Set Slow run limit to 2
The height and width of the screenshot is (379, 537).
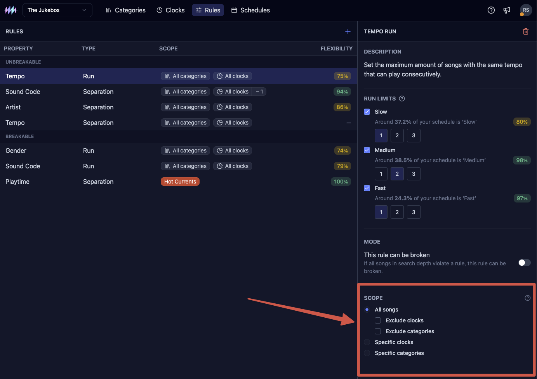coord(397,135)
